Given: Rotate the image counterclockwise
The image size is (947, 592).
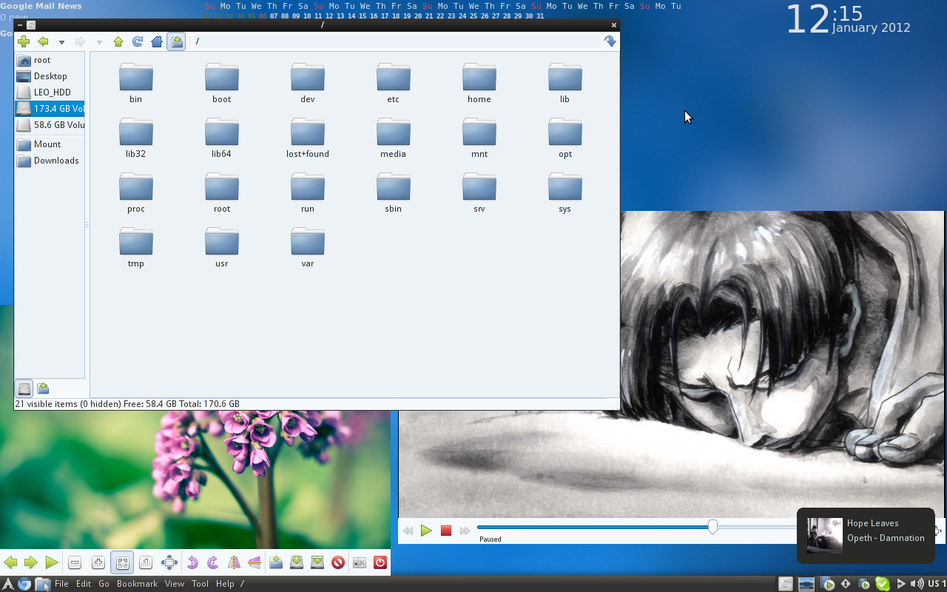Looking at the screenshot, I should tap(192, 563).
